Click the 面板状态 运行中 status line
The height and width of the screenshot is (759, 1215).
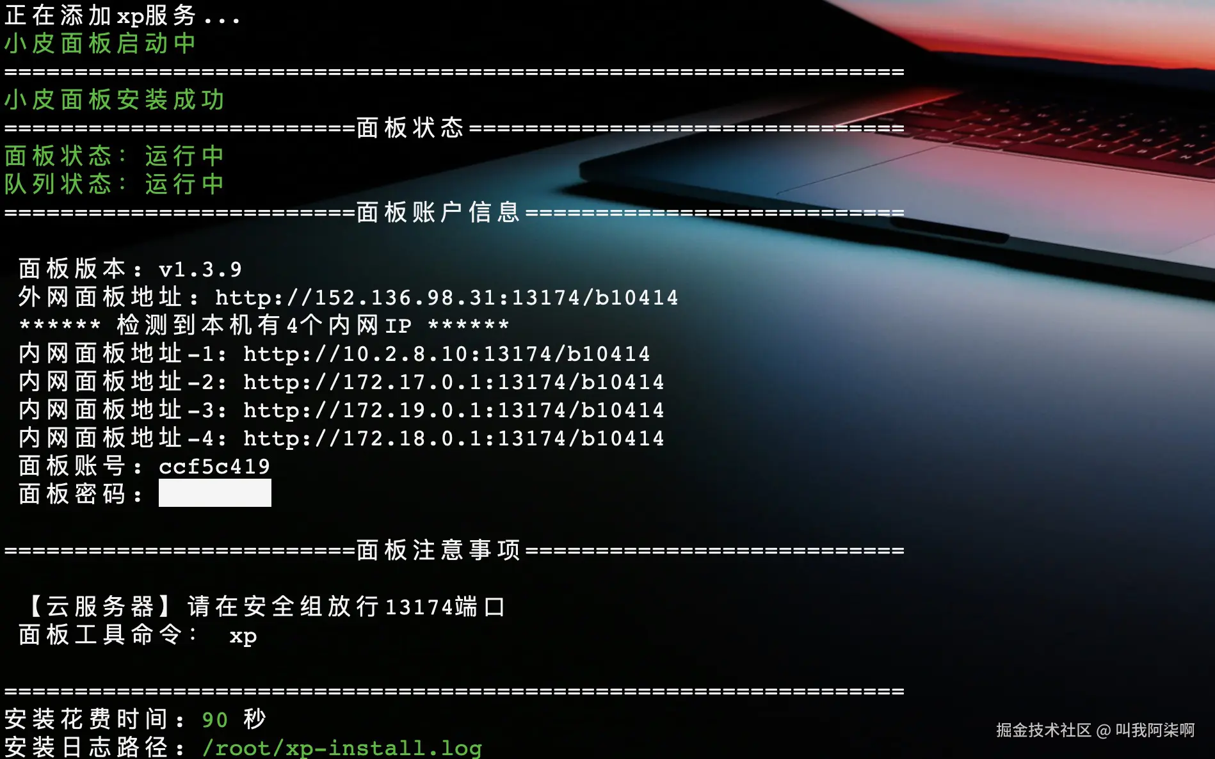114,156
